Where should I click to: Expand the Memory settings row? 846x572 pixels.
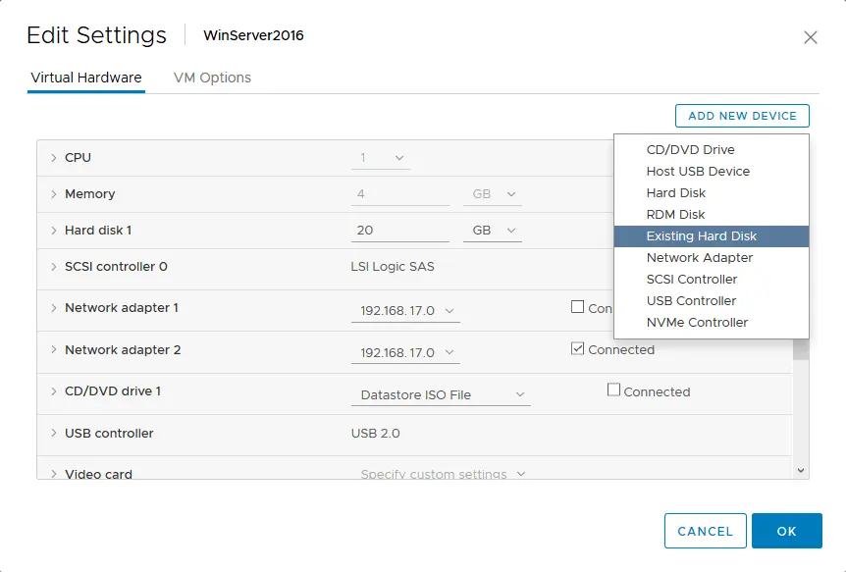click(53, 193)
